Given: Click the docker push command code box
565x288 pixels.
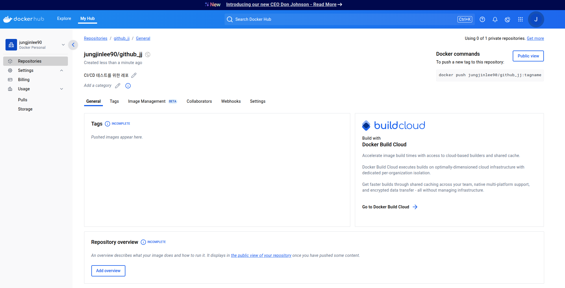Looking at the screenshot, I should 490,75.
